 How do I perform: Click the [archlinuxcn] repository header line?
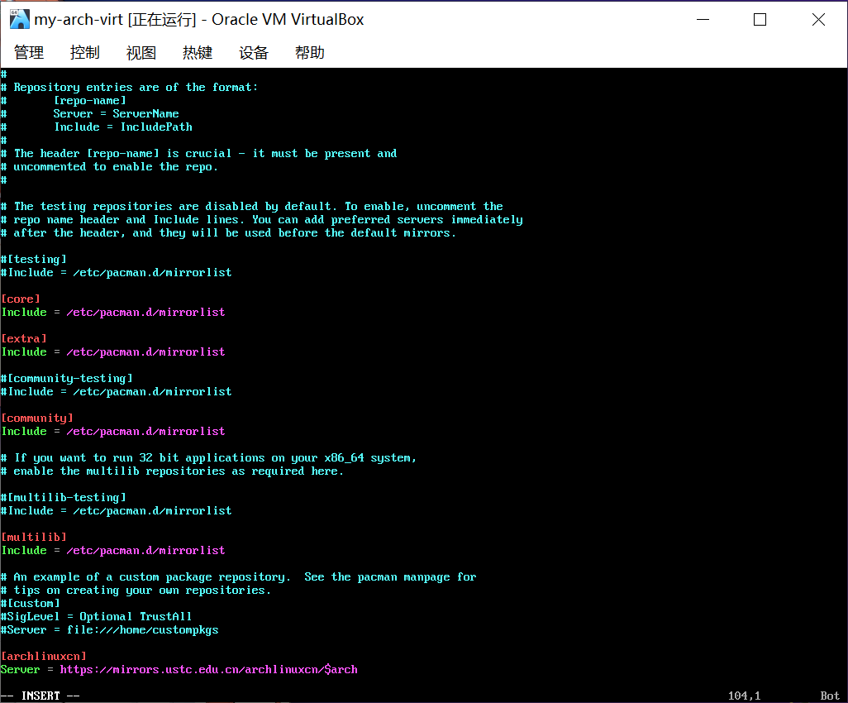tap(43, 656)
